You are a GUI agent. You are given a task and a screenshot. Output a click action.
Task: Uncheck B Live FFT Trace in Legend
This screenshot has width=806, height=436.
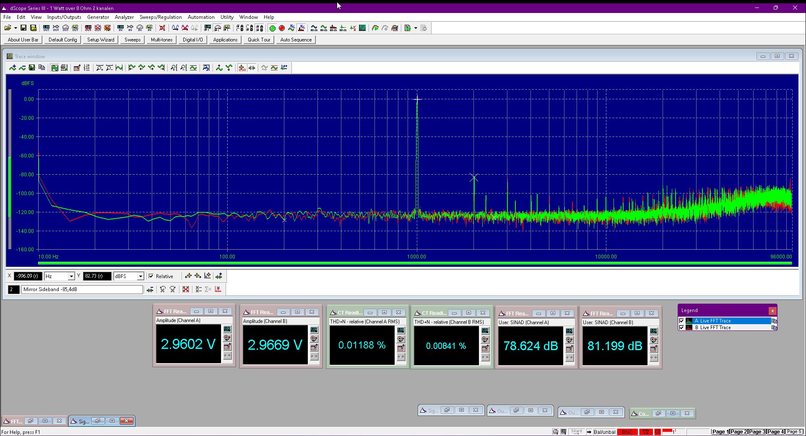click(682, 328)
